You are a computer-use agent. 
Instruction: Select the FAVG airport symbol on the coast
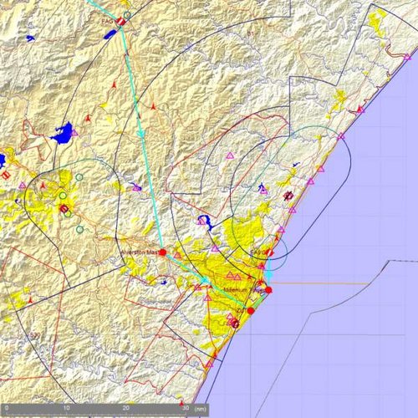[269, 252]
